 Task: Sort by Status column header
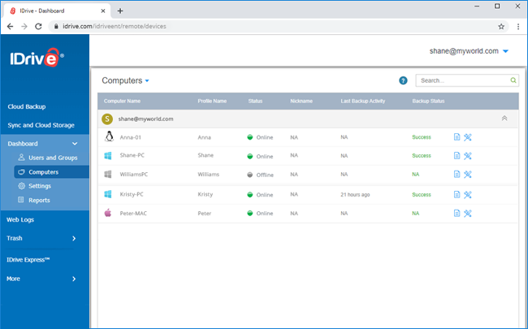tap(255, 101)
